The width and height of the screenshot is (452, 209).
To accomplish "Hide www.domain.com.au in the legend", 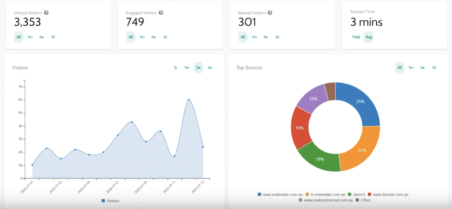I will [x=389, y=194].
